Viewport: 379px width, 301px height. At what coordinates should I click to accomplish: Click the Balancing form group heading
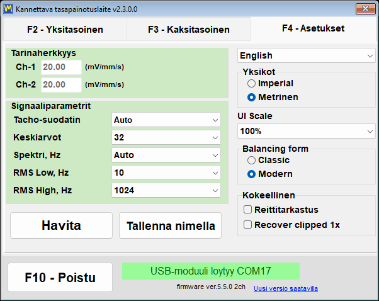(275, 149)
